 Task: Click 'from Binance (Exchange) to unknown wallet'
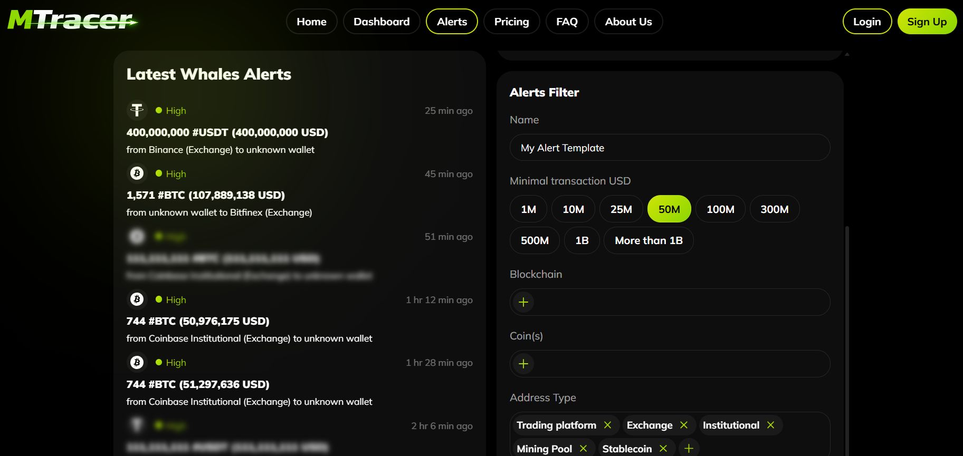(x=220, y=150)
